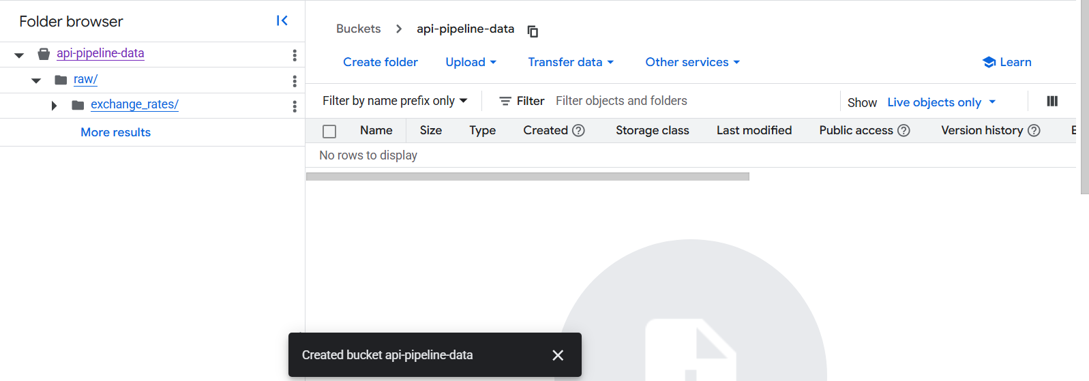The width and height of the screenshot is (1089, 381).
Task: Show help for Version history column
Action: pyautogui.click(x=1034, y=130)
